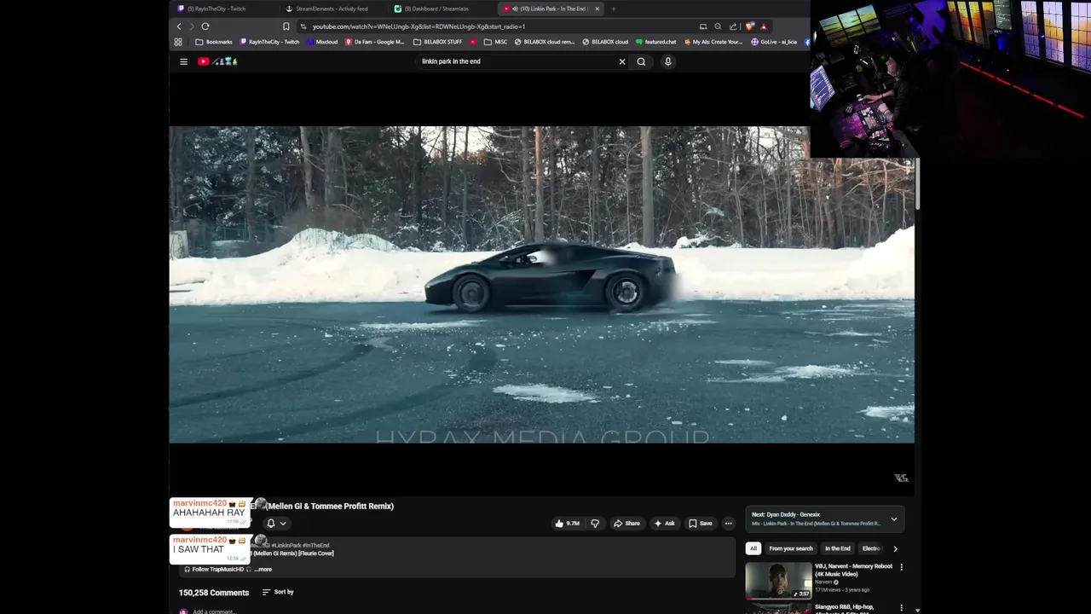Image resolution: width=1091 pixels, height=614 pixels.
Task: Click the video player showing the black car
Action: 541,285
